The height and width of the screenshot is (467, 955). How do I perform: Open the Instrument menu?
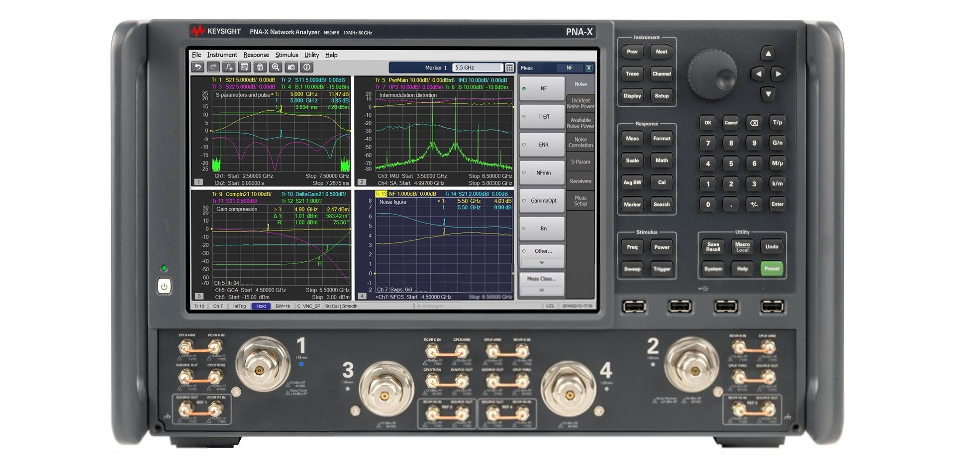[x=222, y=55]
